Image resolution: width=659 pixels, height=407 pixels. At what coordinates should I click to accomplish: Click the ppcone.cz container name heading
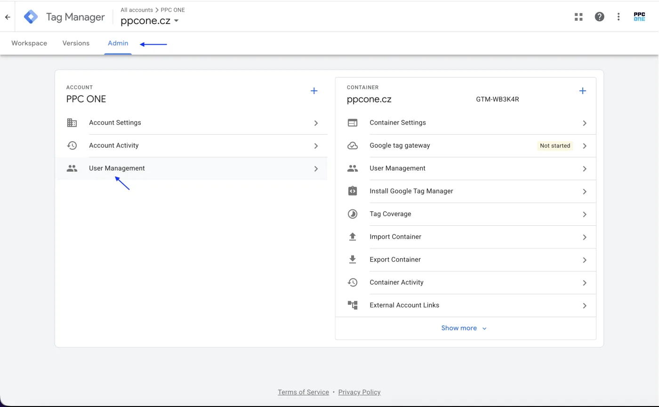(x=369, y=99)
